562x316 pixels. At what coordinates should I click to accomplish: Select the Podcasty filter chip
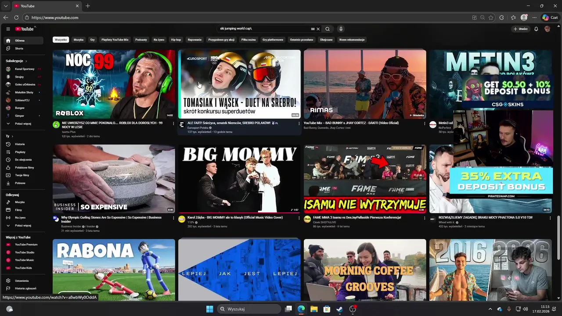pyautogui.click(x=141, y=39)
